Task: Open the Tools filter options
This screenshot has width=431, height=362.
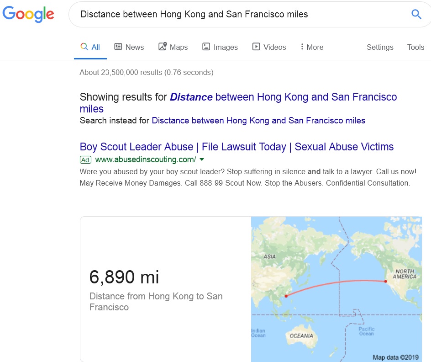Action: tap(415, 47)
